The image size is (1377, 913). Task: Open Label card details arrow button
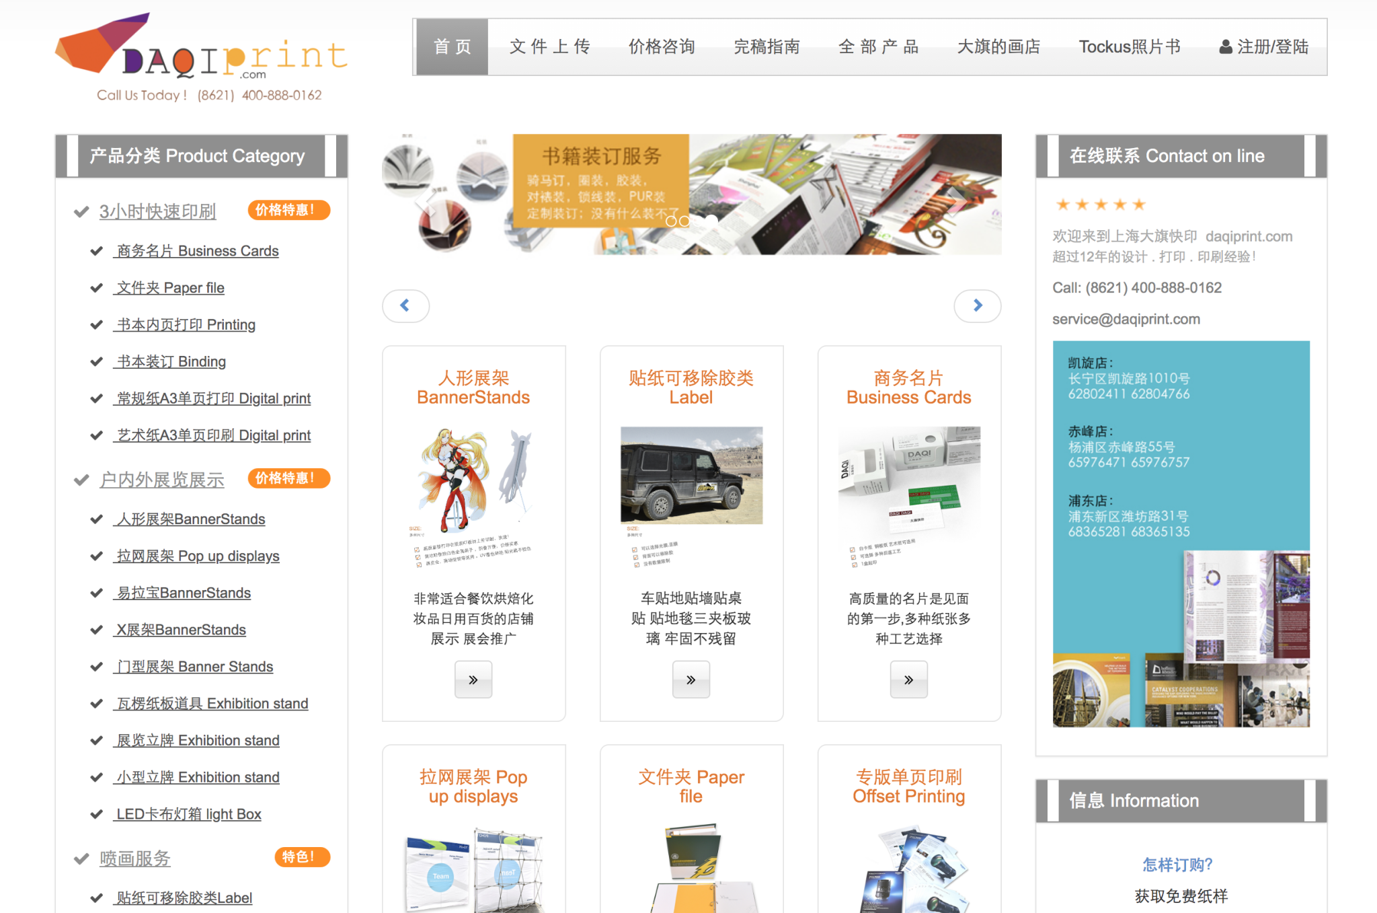pos(691,680)
